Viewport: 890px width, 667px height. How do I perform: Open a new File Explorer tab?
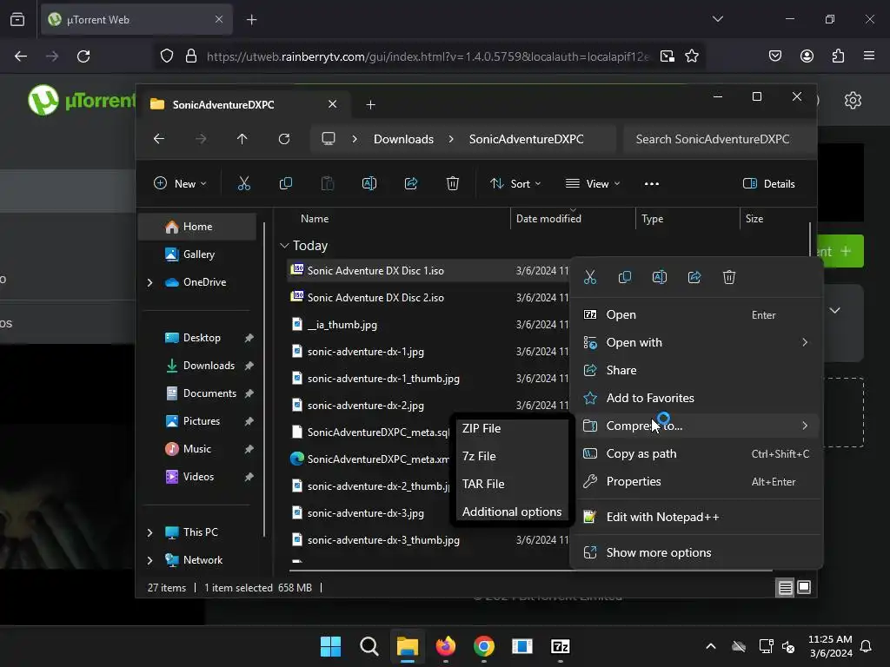(x=370, y=105)
